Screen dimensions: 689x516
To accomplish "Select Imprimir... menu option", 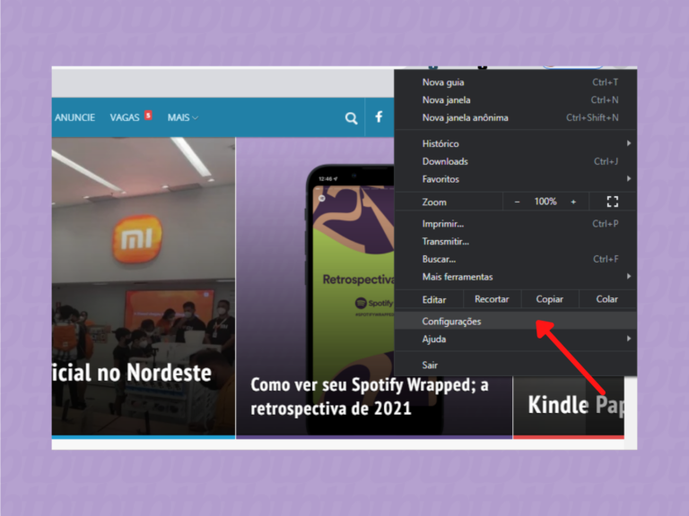I will point(516,224).
